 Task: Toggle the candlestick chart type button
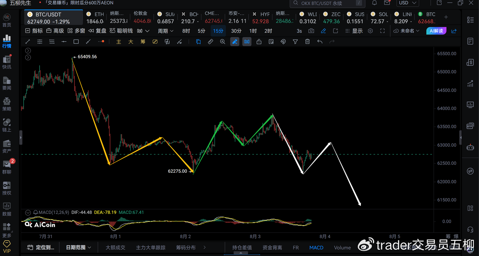coord(247,42)
